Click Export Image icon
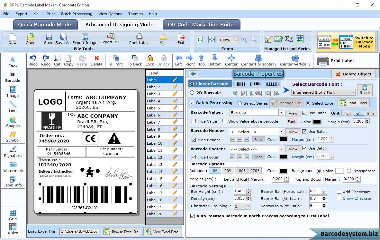 coord(85,39)
